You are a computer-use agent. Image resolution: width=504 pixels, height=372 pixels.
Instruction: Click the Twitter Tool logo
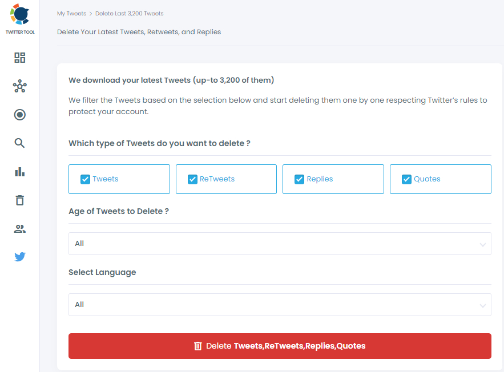19,18
